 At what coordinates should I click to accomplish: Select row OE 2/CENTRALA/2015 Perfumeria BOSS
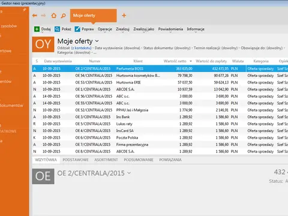click(160, 68)
